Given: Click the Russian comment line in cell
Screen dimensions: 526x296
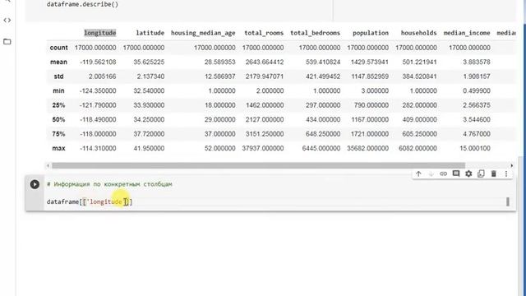Looking at the screenshot, I should [109, 184].
